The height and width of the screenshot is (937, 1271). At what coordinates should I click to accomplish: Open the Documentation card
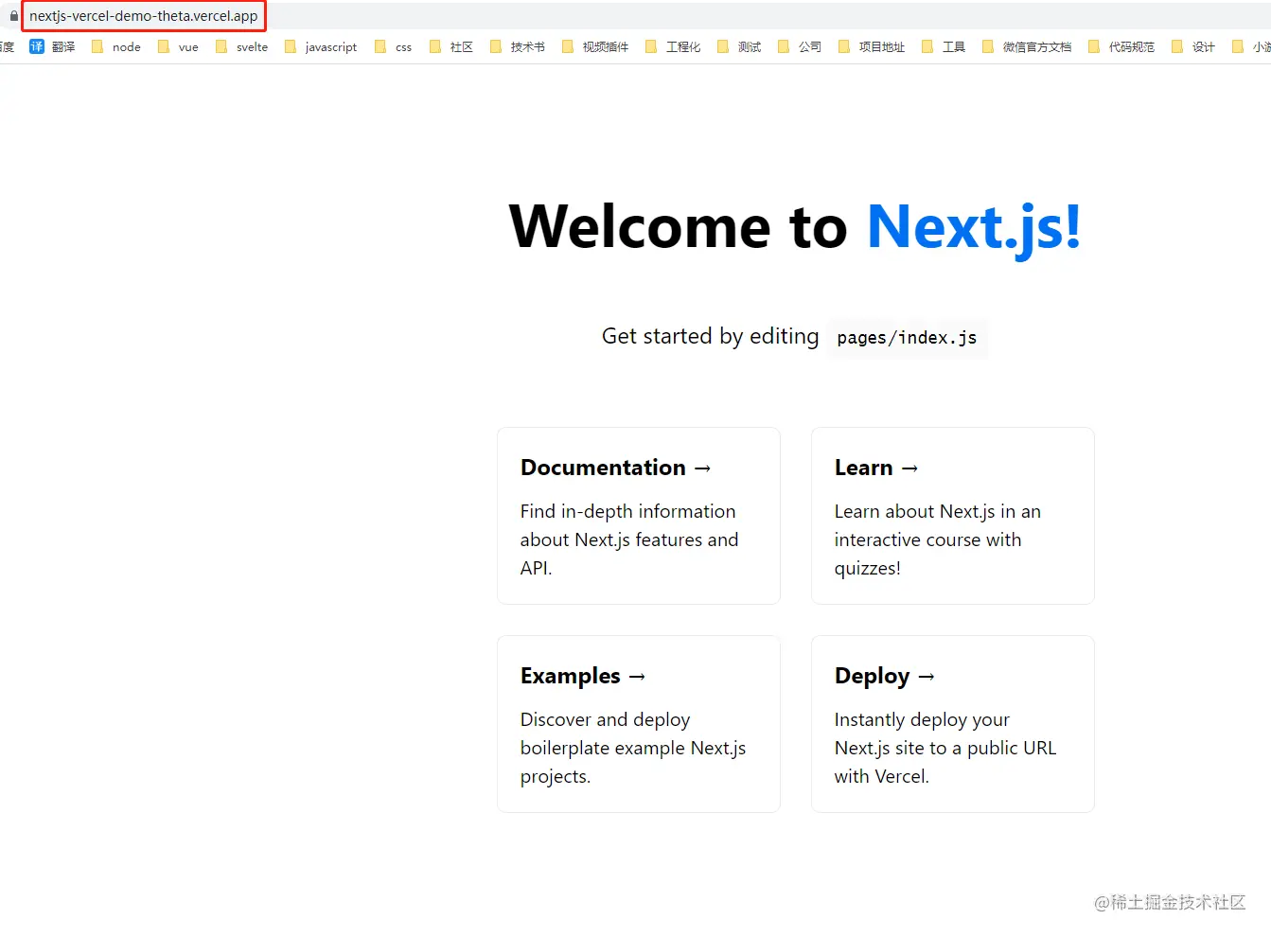[639, 516]
